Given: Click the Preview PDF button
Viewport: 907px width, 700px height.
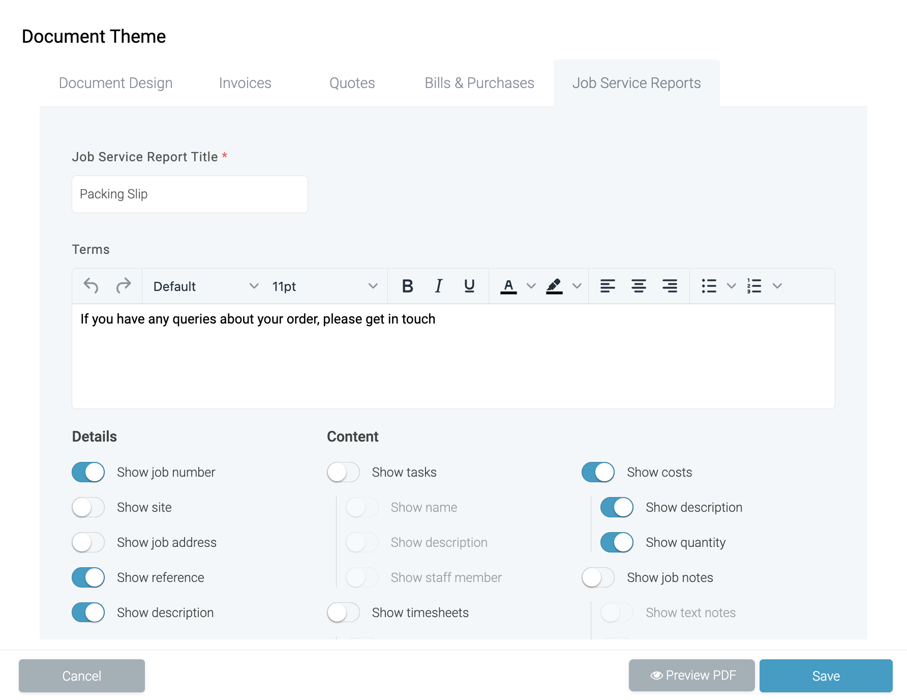Looking at the screenshot, I should pos(691,676).
